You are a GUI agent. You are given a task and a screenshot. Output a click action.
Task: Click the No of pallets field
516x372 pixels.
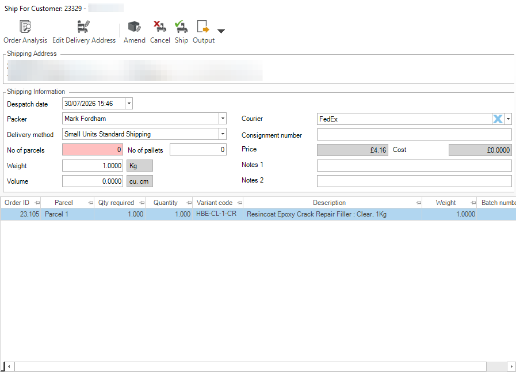click(198, 150)
